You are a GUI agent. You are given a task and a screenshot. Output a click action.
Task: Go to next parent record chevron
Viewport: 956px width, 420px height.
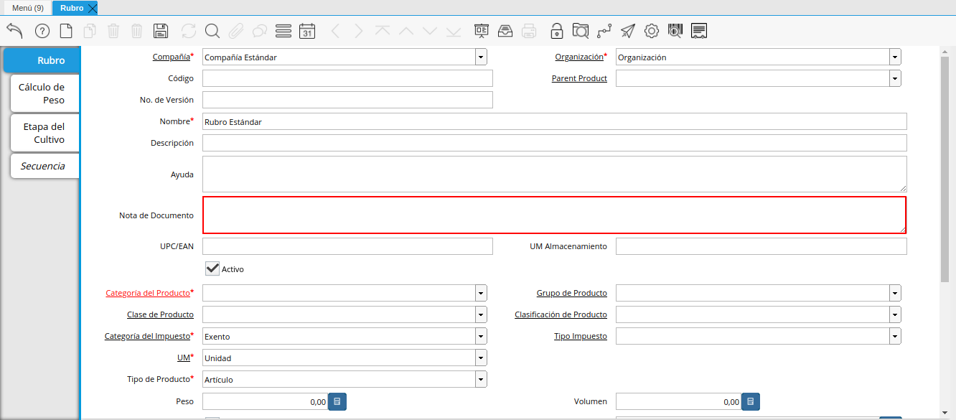tap(359, 31)
